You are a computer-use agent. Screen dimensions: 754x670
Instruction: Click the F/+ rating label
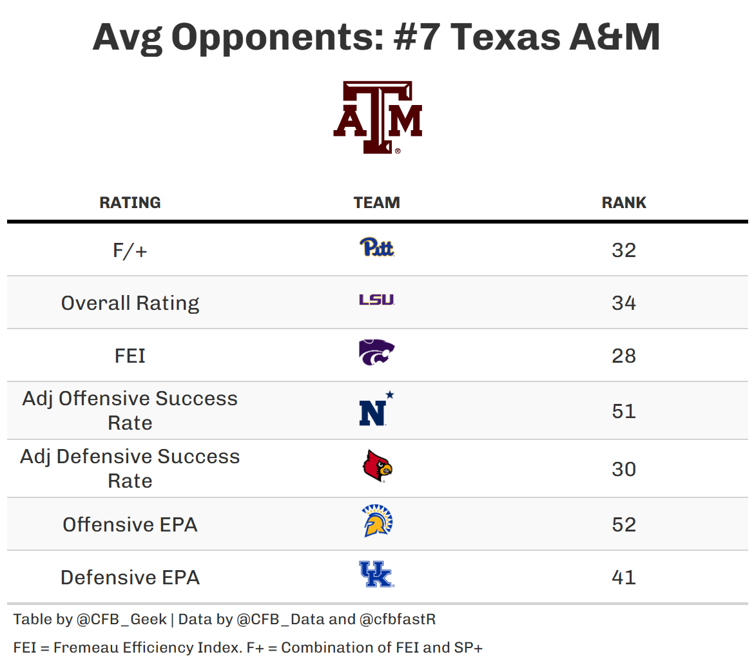coord(130,250)
